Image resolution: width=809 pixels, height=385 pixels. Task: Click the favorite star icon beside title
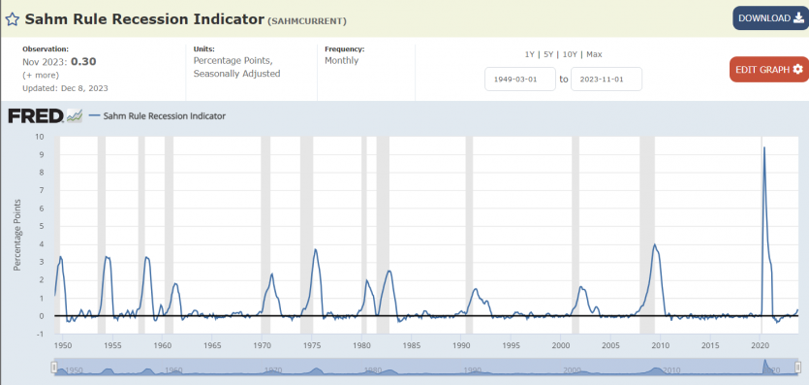[x=13, y=19]
